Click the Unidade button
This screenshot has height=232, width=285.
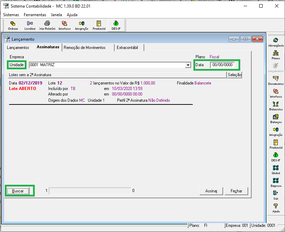click(17, 65)
